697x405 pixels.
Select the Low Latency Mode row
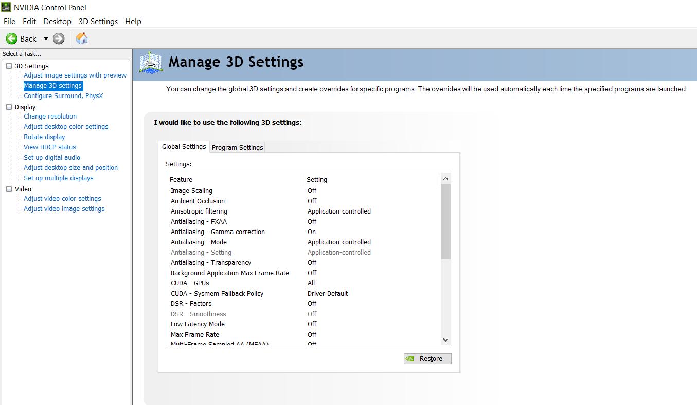click(303, 324)
